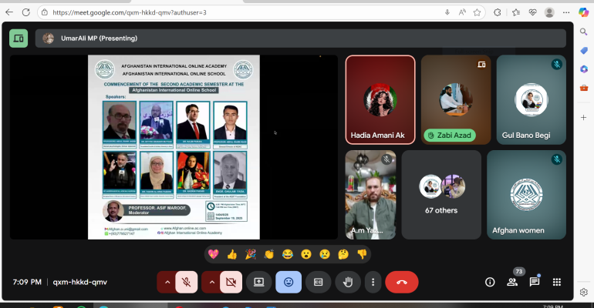This screenshot has width=594, height=308.
Task: Leave the call with red hangup button
Action: point(401,282)
